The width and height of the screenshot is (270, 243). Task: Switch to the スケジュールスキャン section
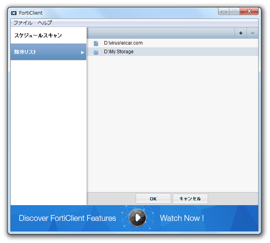[48, 36]
